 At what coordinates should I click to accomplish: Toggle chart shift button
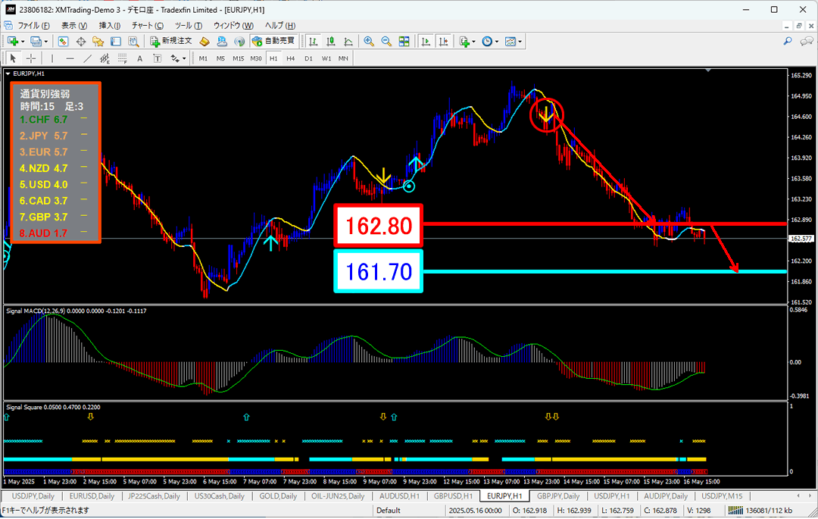pyautogui.click(x=443, y=41)
